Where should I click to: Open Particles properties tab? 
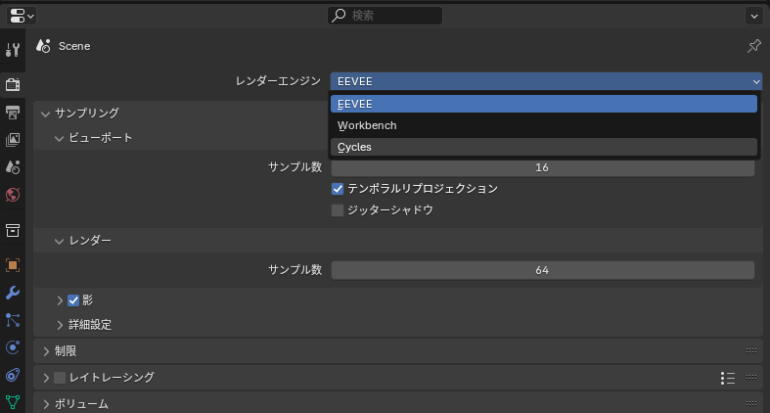click(13, 320)
